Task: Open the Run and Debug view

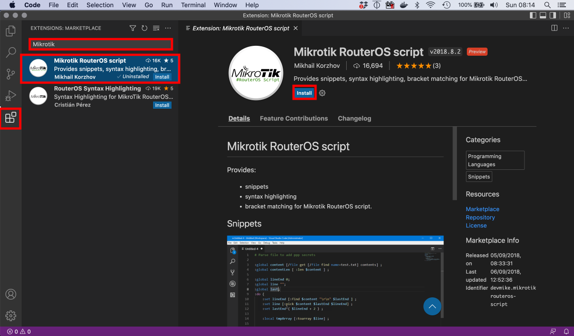Action: pos(10,96)
